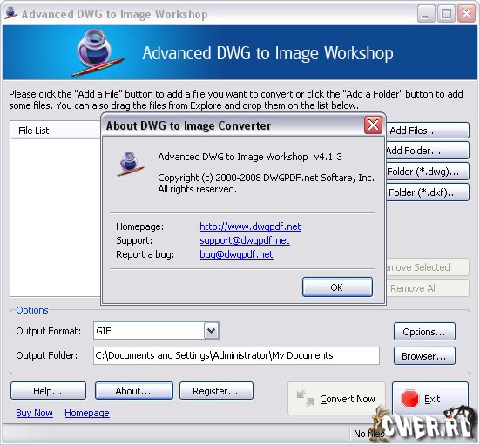
Task: Follow the Homepage link at the bottom
Action: coord(87,413)
